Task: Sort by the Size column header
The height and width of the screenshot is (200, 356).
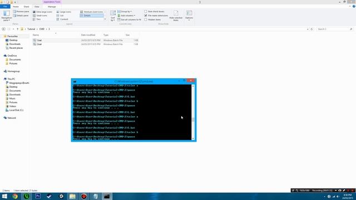Action: [x=127, y=35]
